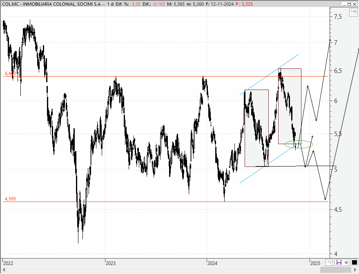
Task: Toggle the Log scale button
Action: pos(353,12)
